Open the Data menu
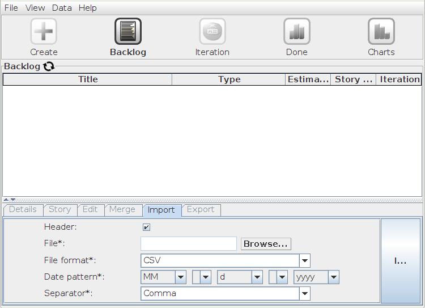 click(x=62, y=8)
